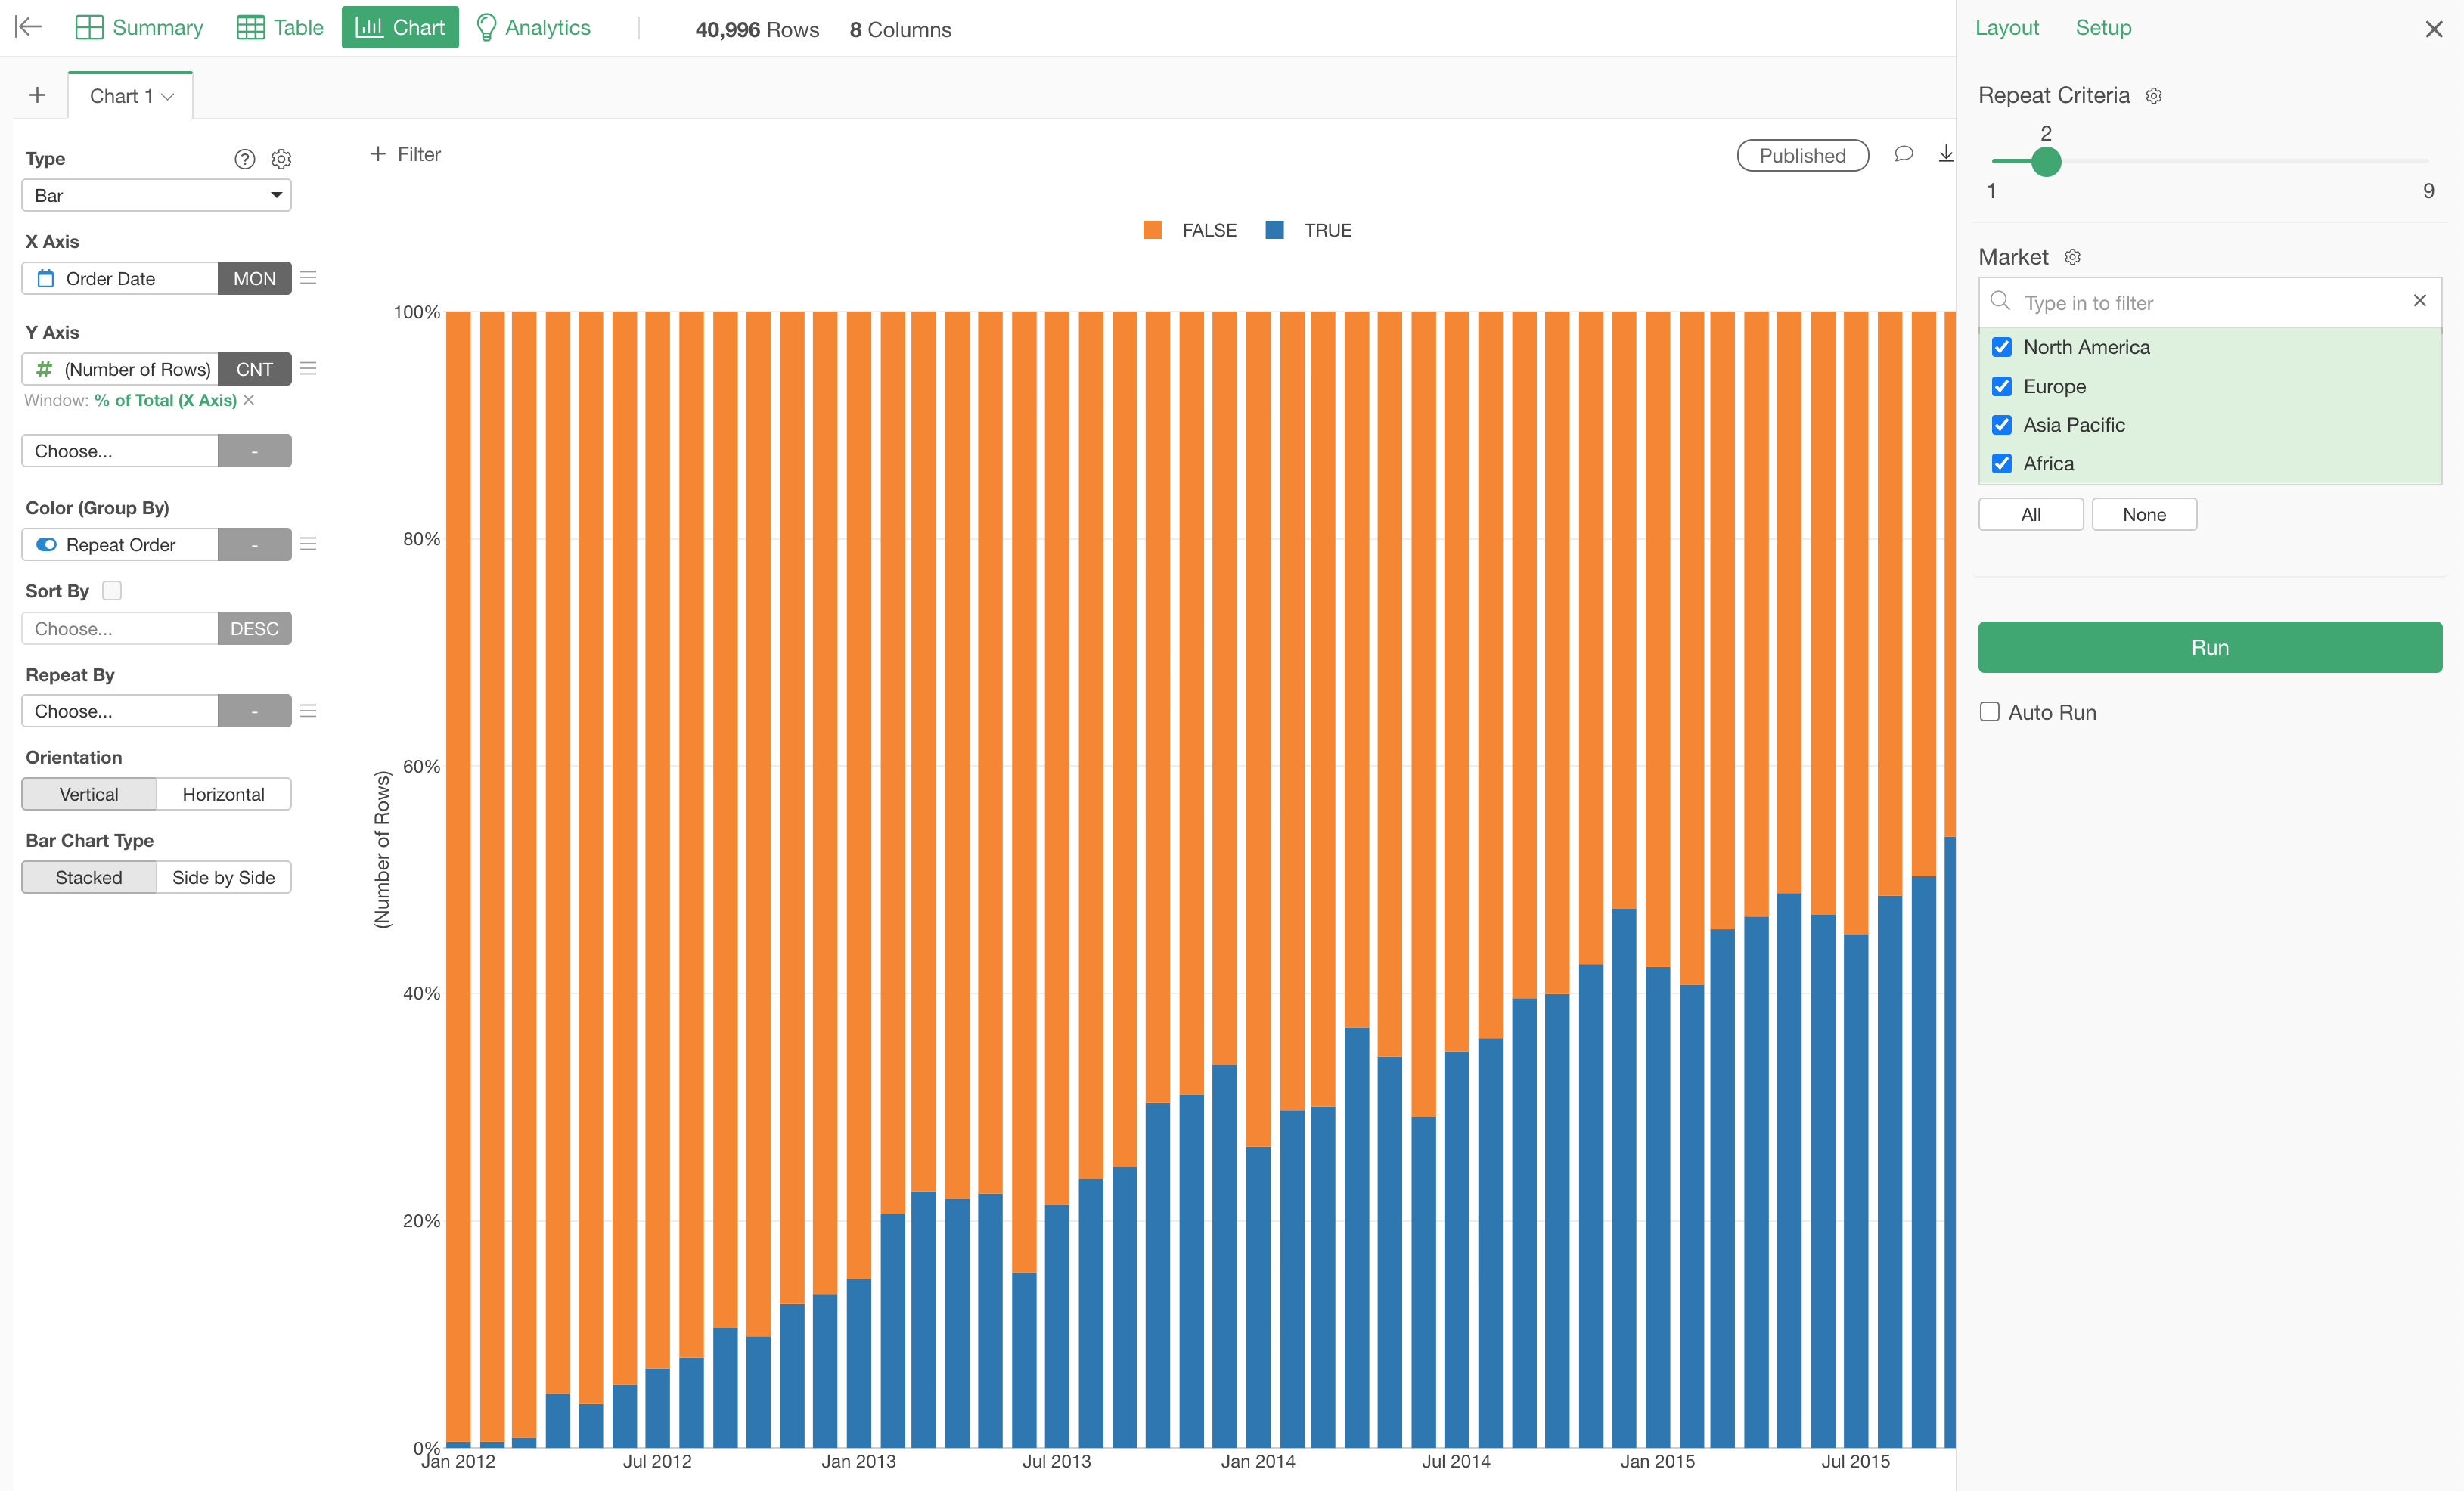Image resolution: width=2464 pixels, height=1491 pixels.
Task: Enable the Auto Run checkbox
Action: 1990,712
